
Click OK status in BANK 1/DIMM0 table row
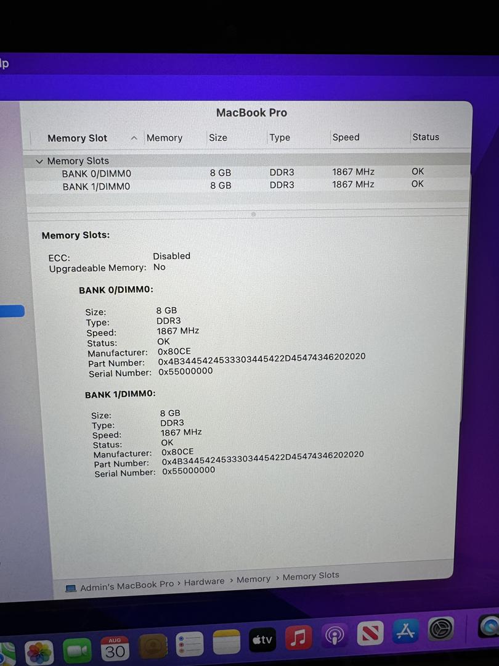coord(418,184)
